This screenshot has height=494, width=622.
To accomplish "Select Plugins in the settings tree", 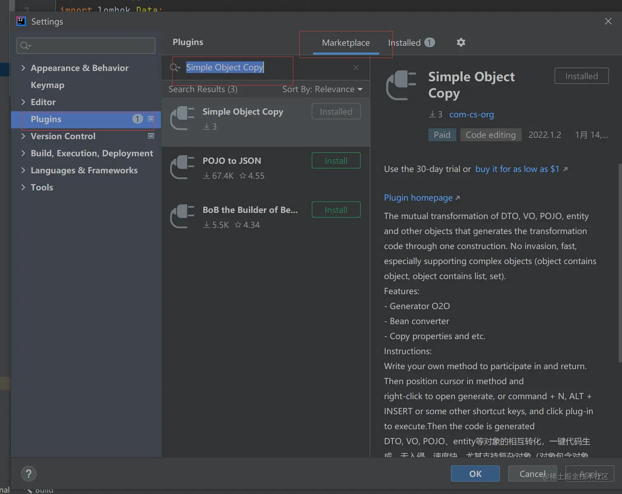I will tap(86, 119).
